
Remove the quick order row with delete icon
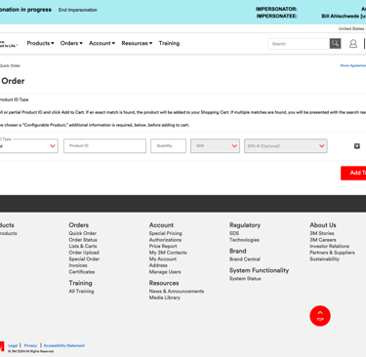[x=357, y=146]
